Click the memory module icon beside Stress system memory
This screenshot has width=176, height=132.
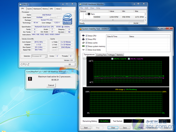coord(83,46)
